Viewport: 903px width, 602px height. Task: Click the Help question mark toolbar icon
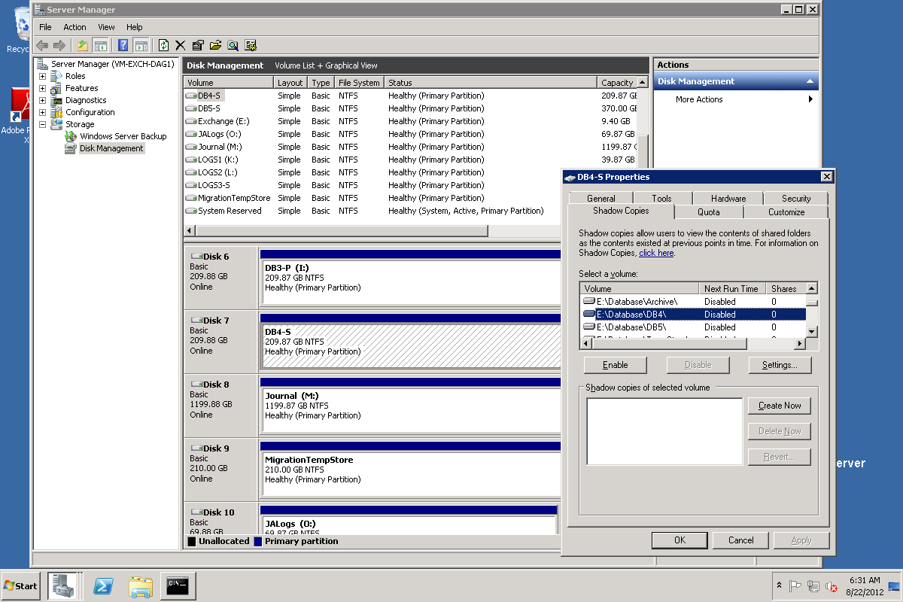[x=123, y=45]
